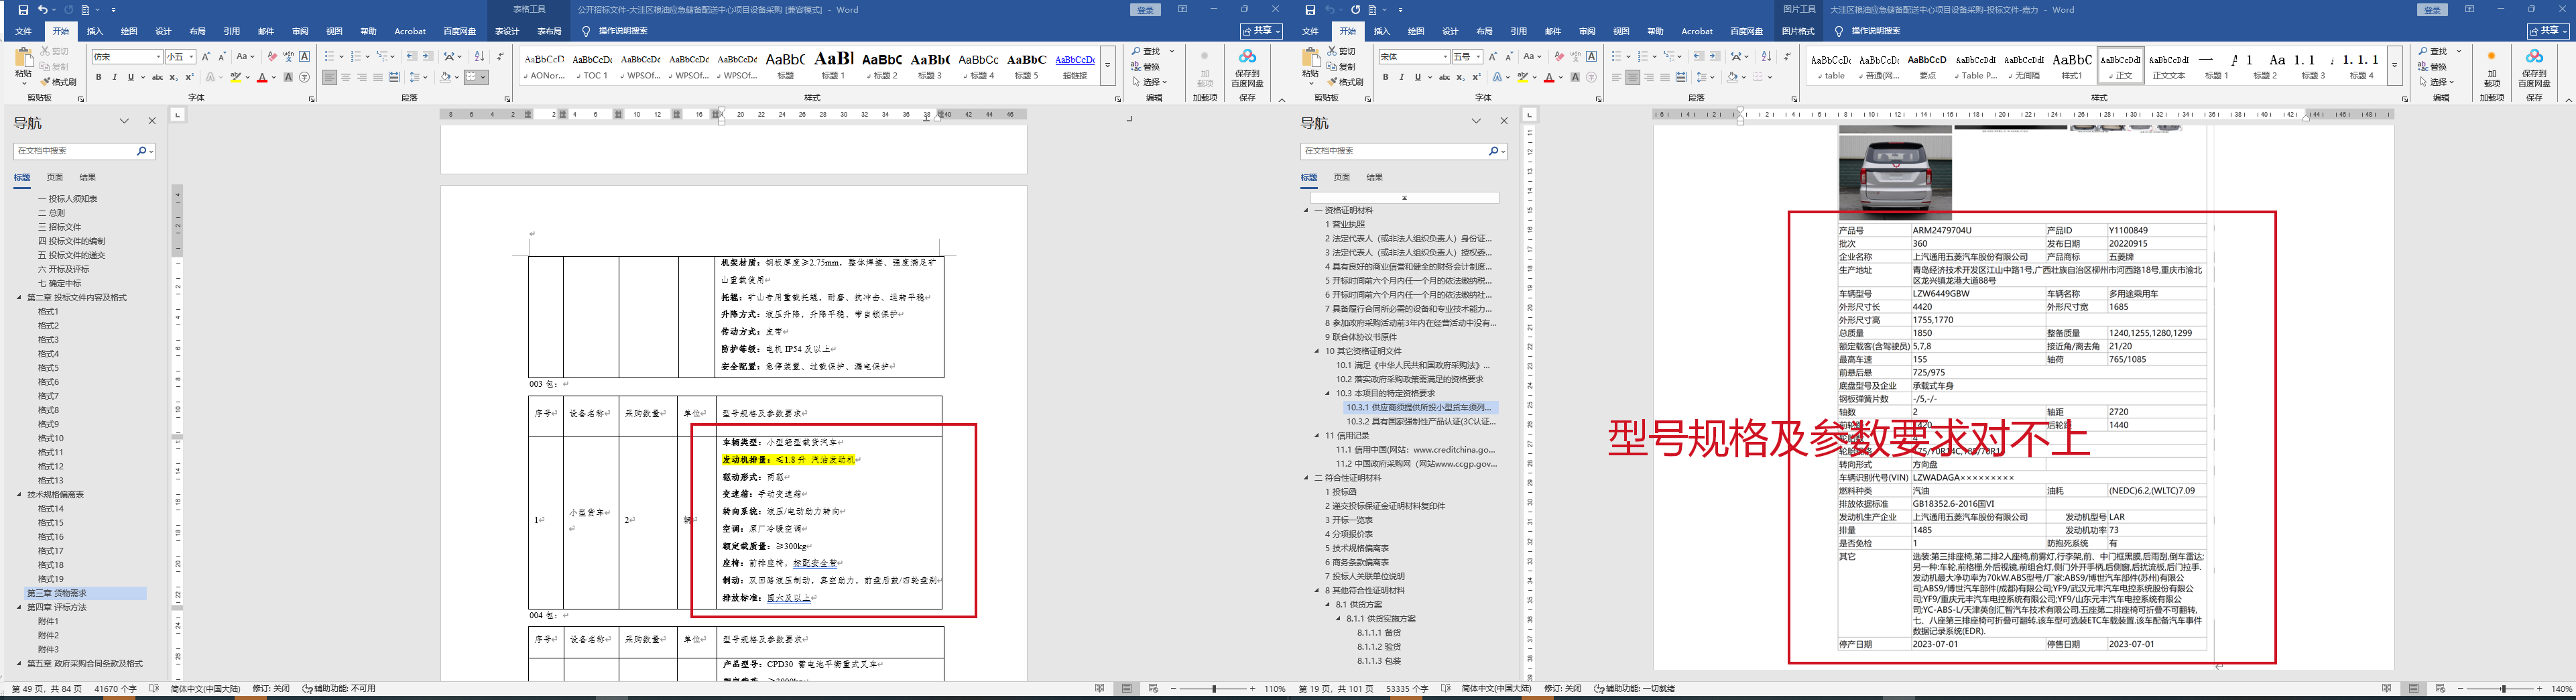Image resolution: width=2576 pixels, height=700 pixels.
Task: Toggle Italic formatting in the right window
Action: click(x=1402, y=77)
